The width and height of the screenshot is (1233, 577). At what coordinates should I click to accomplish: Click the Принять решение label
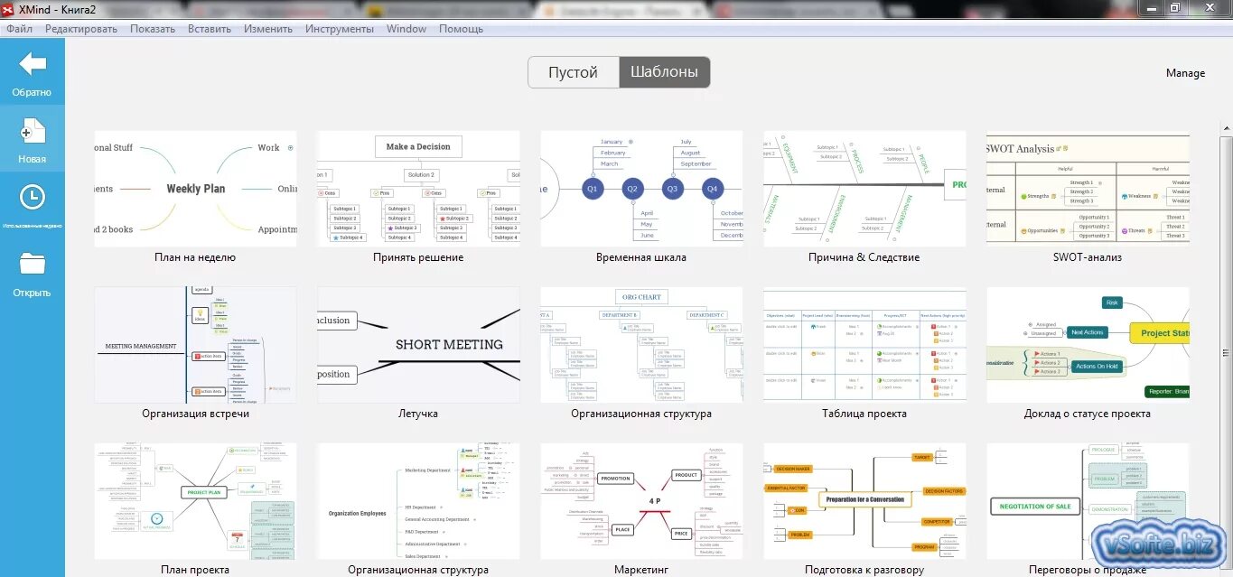tap(418, 257)
